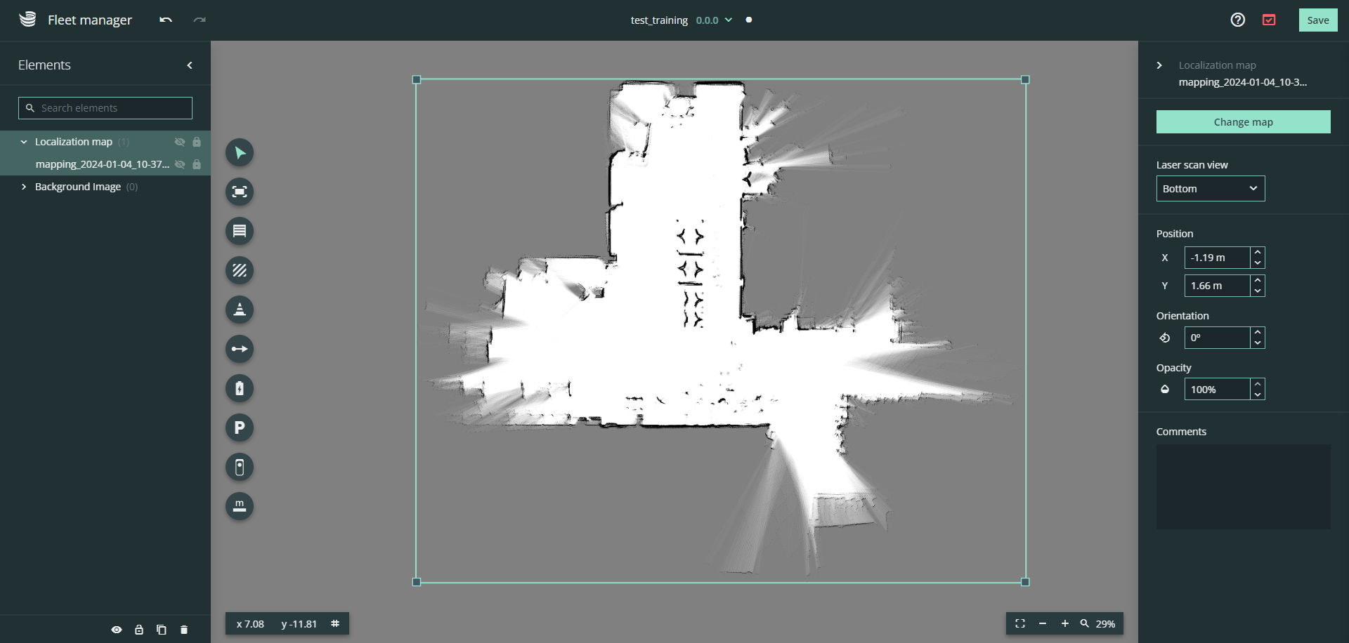Image resolution: width=1349 pixels, height=643 pixels.
Task: Expand the Background Image group
Action: tap(24, 187)
